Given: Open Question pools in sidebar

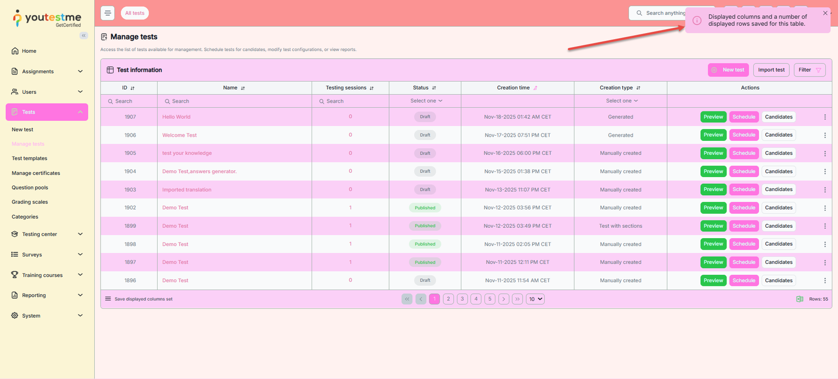Looking at the screenshot, I should [x=30, y=187].
